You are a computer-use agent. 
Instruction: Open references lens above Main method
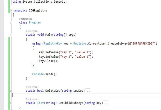(x=32, y=31)
